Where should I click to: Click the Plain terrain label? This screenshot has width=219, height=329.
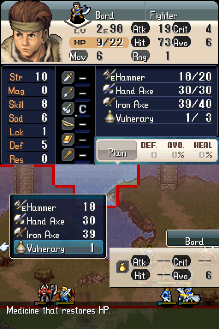tap(117, 153)
